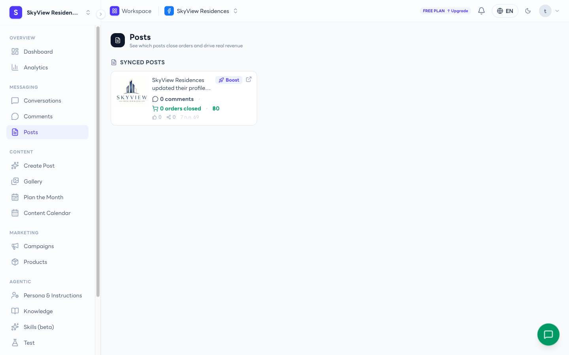
Task: Open Plan the Month
Action: pos(47,197)
